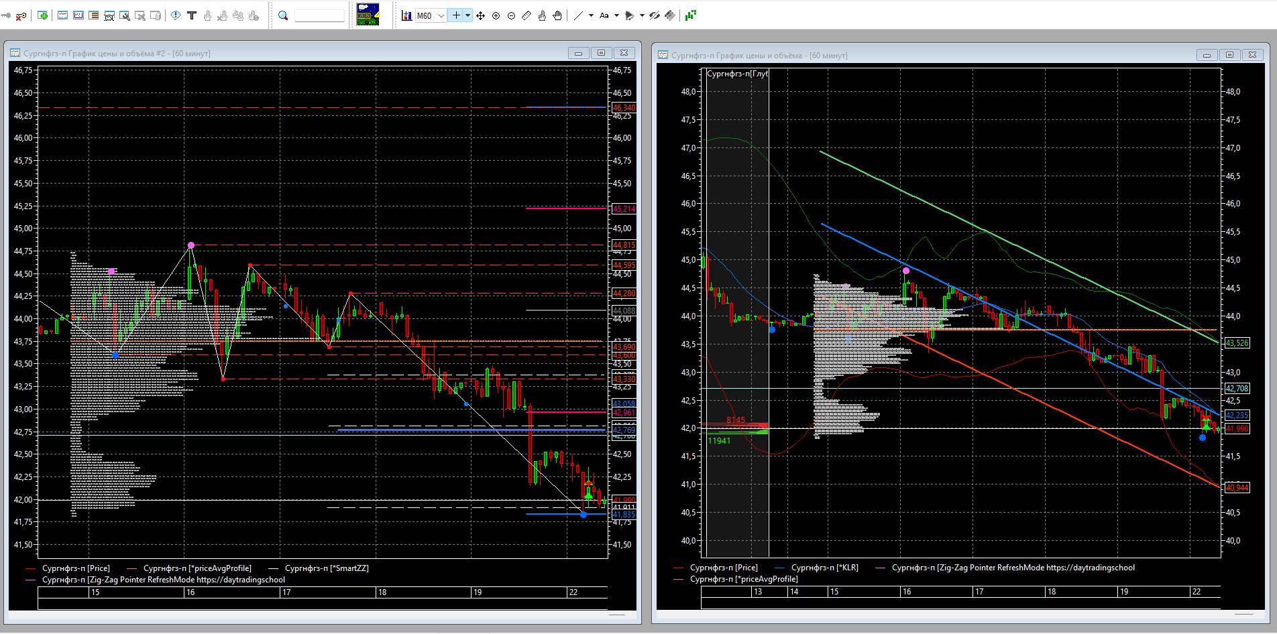1277x634 pixels.
Task: Select the crosshair cursor tool
Action: point(456,15)
